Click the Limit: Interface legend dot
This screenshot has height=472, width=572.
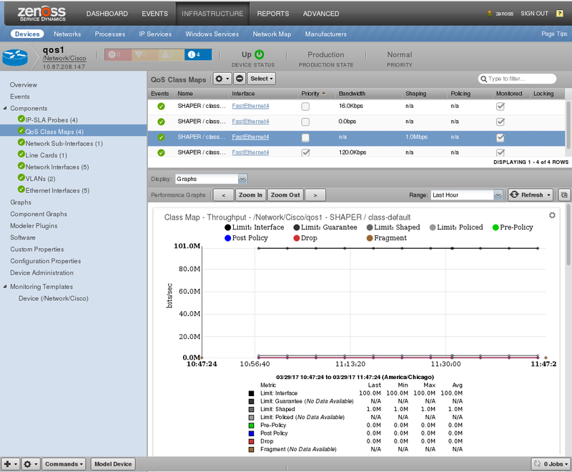coord(227,227)
